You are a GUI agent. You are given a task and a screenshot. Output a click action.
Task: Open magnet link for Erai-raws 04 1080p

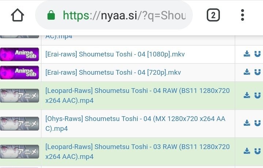(258, 54)
